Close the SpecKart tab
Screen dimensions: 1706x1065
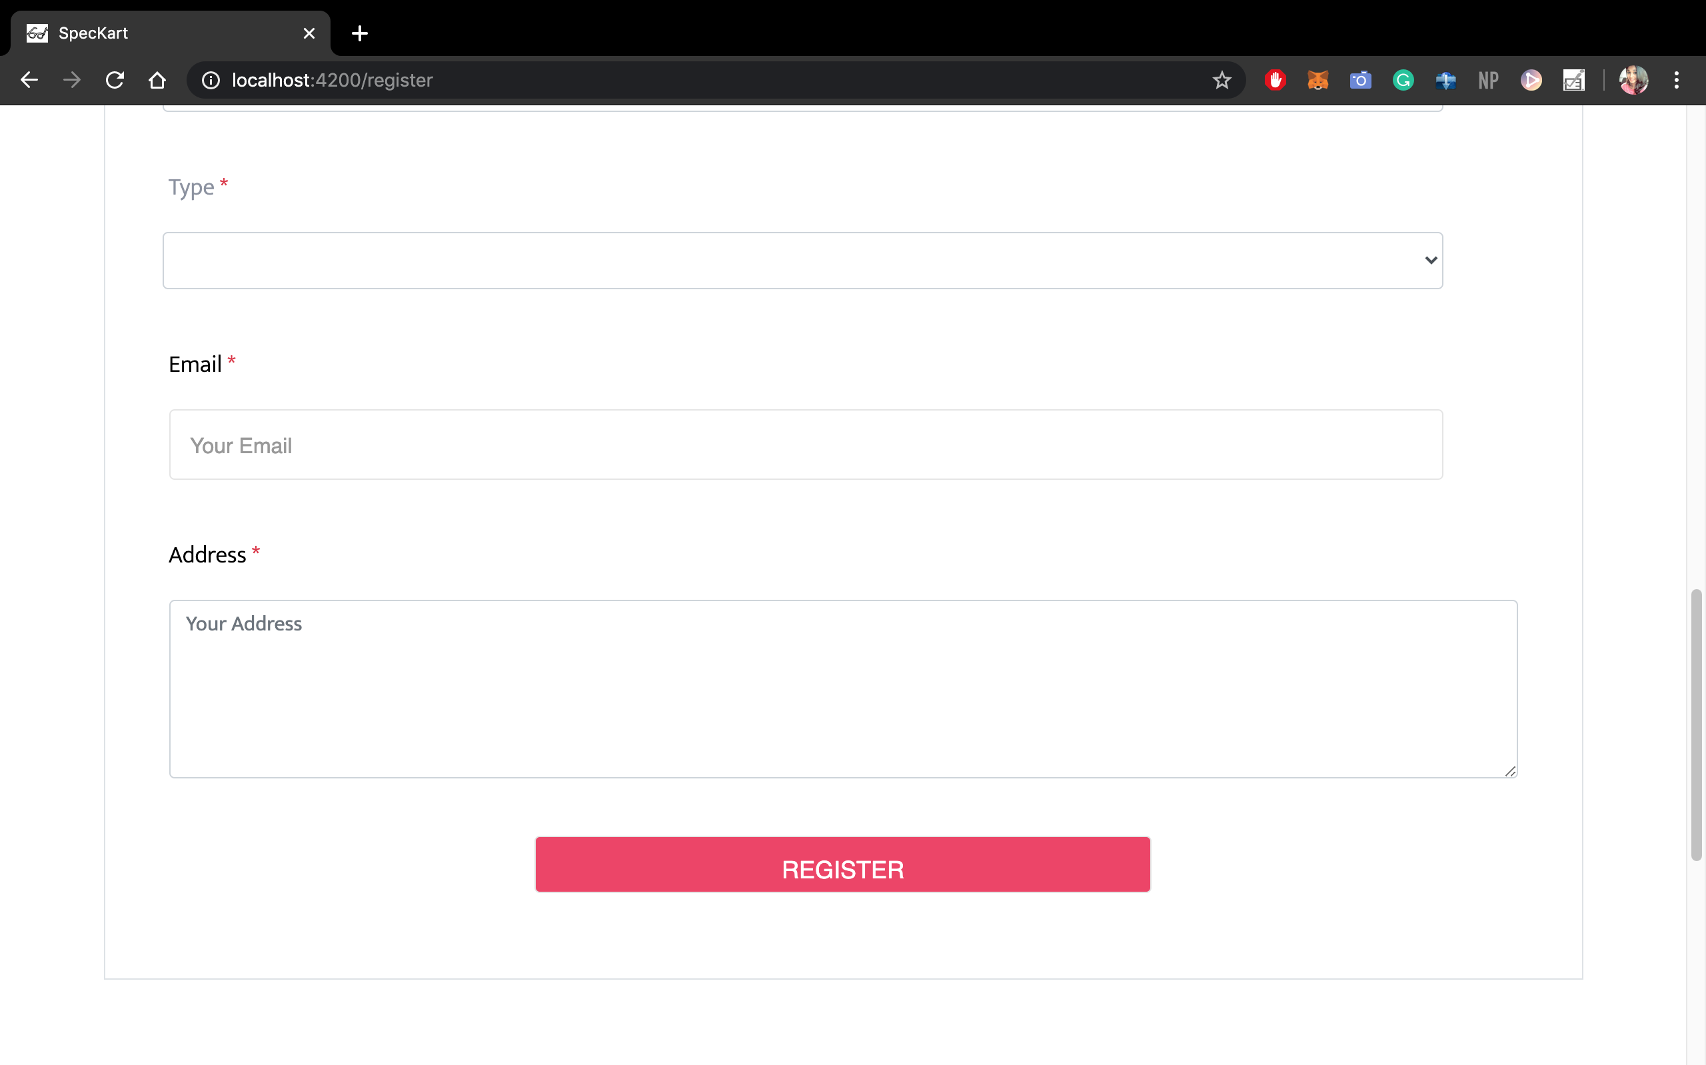pos(309,33)
